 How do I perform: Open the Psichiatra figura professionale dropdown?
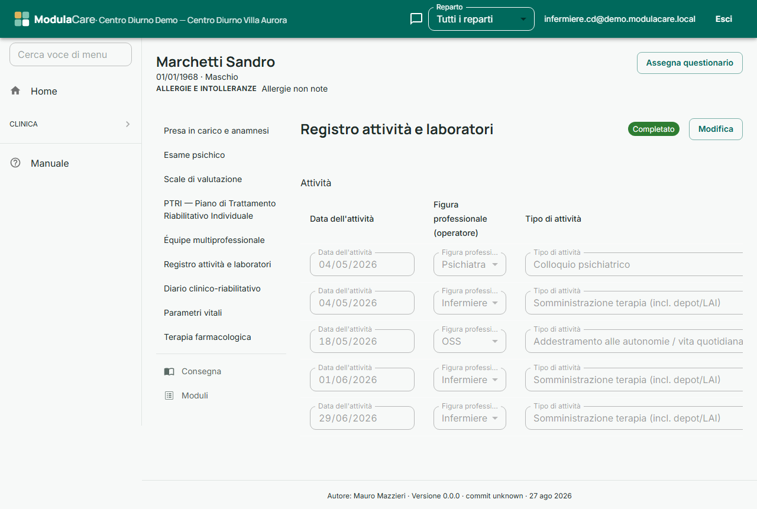click(470, 264)
